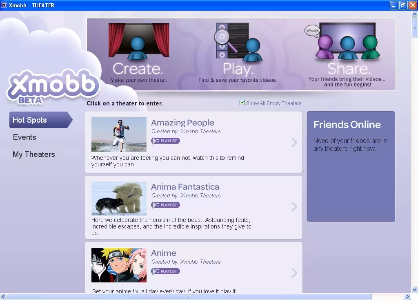
Task: Switch to the Events tab
Action: [24, 137]
